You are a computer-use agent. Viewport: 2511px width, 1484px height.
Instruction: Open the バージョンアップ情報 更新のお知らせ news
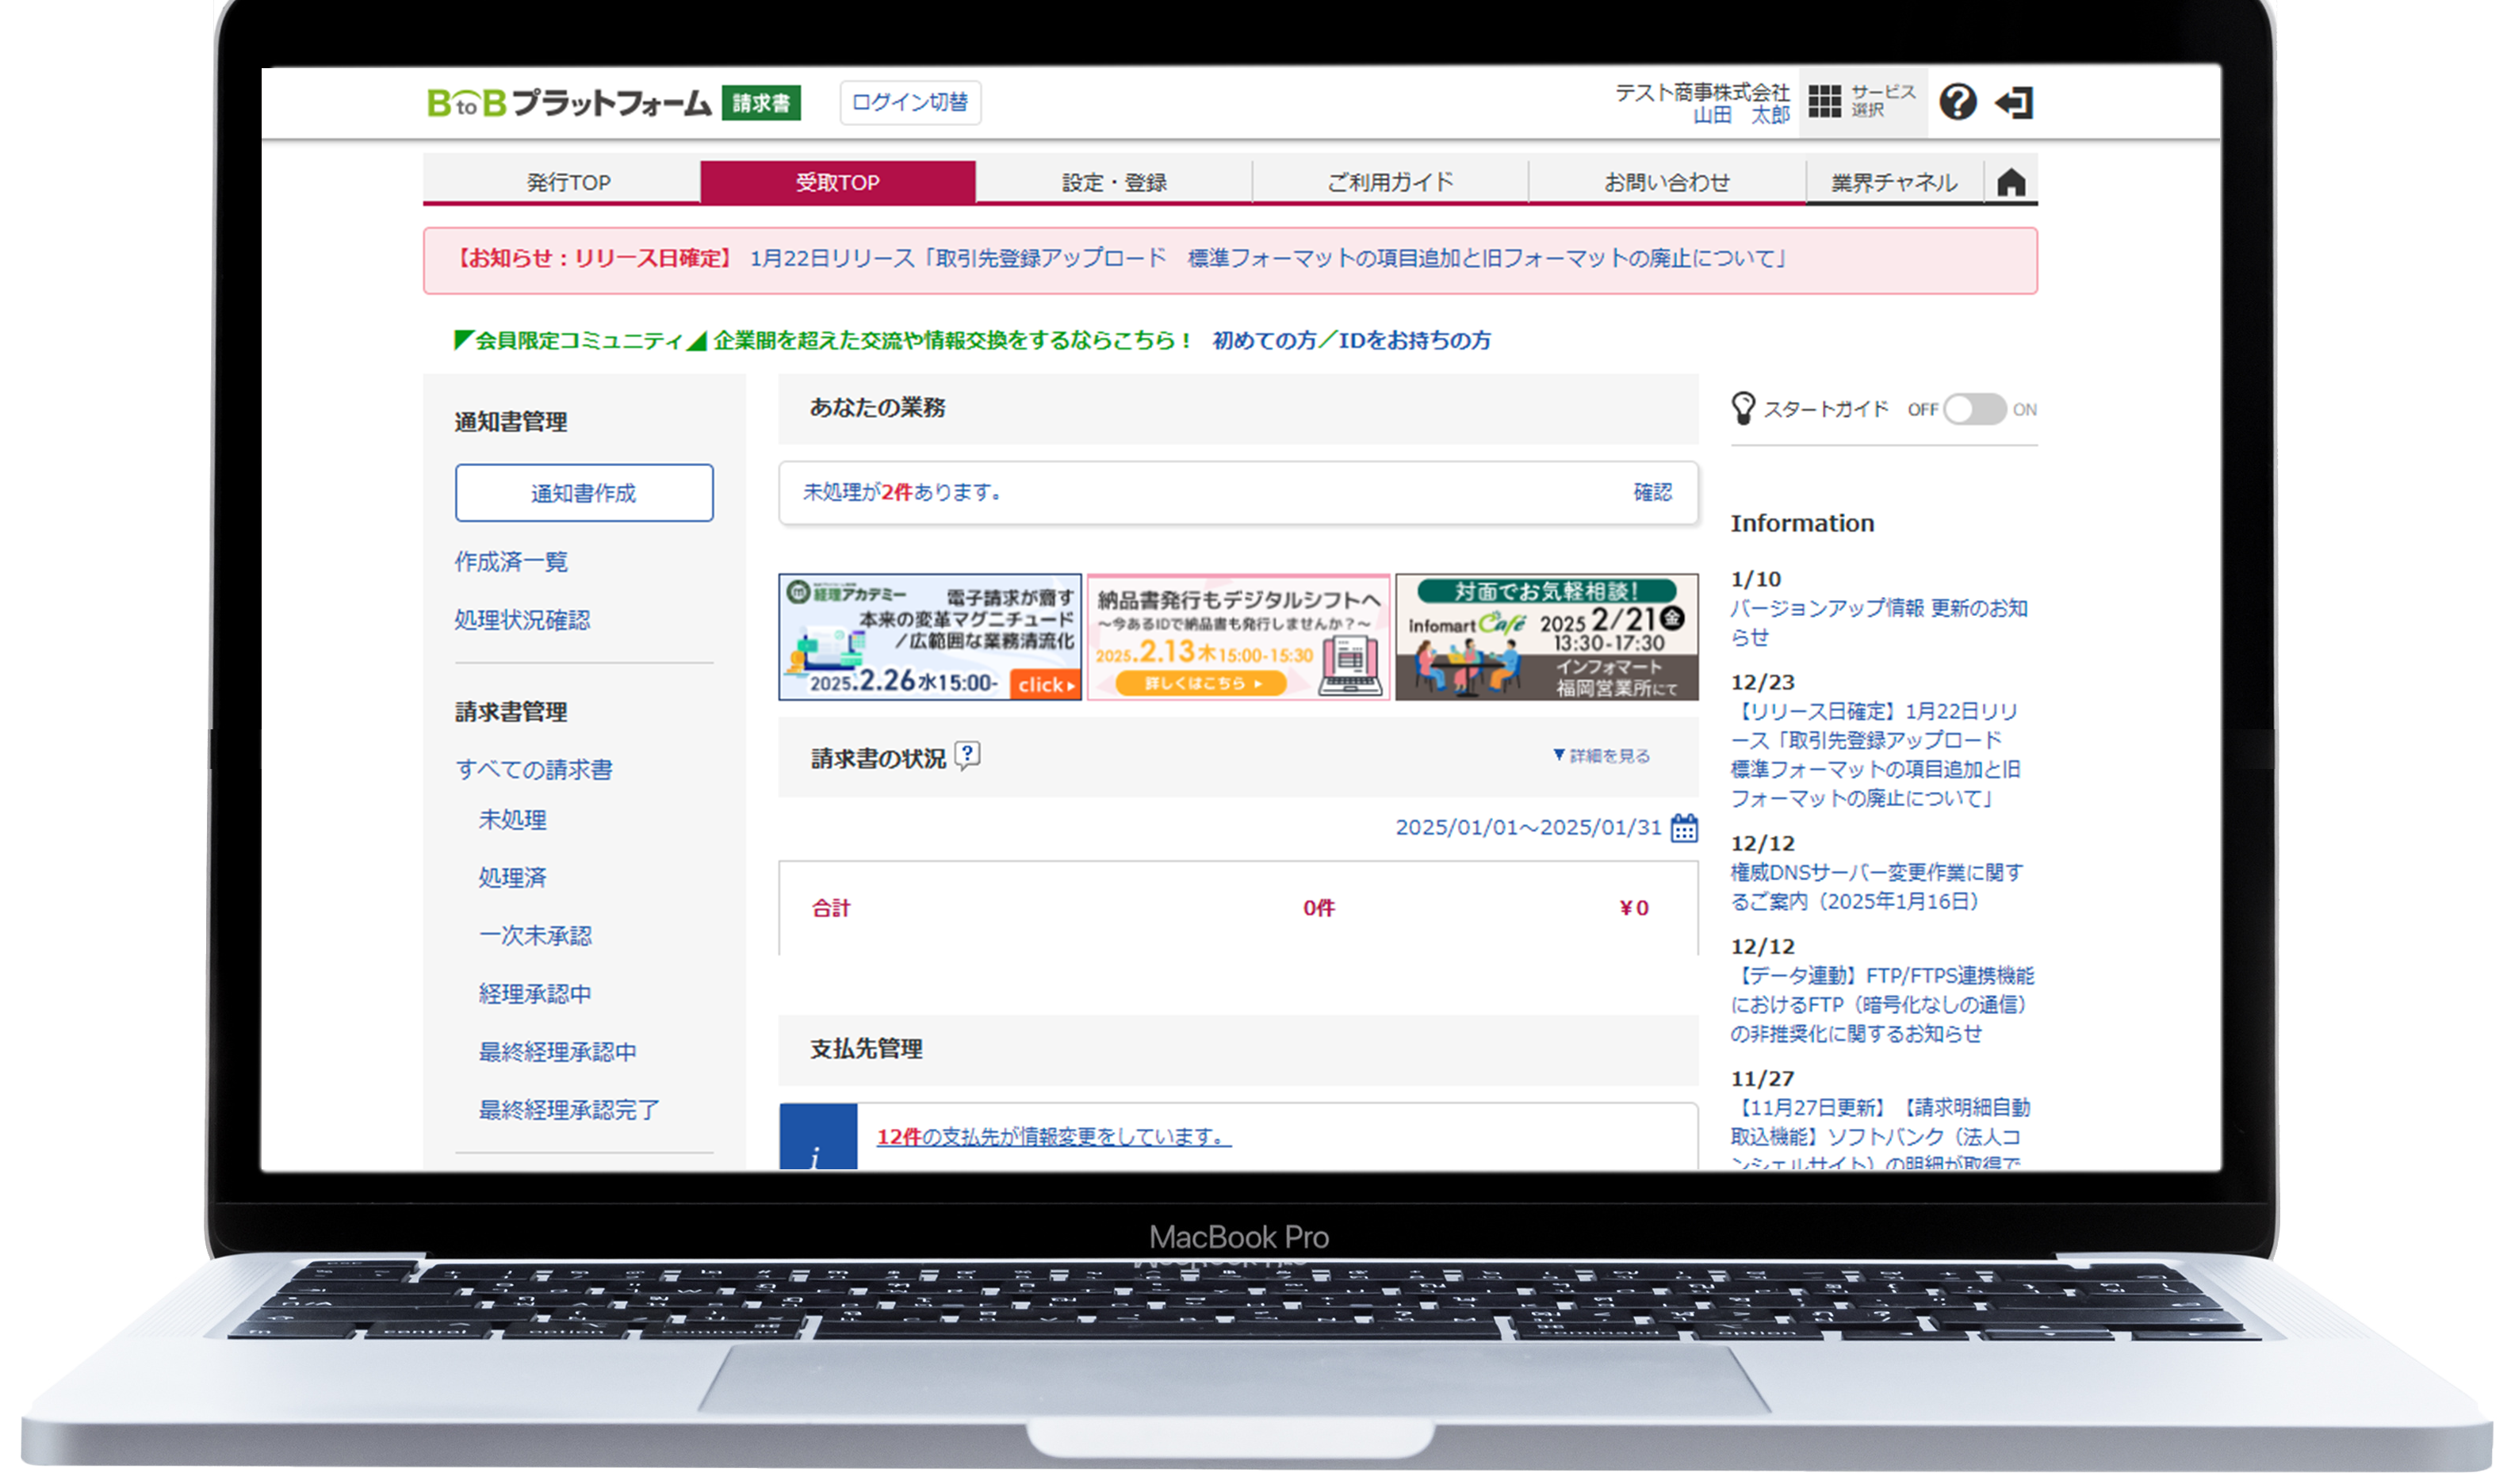coord(1879,622)
